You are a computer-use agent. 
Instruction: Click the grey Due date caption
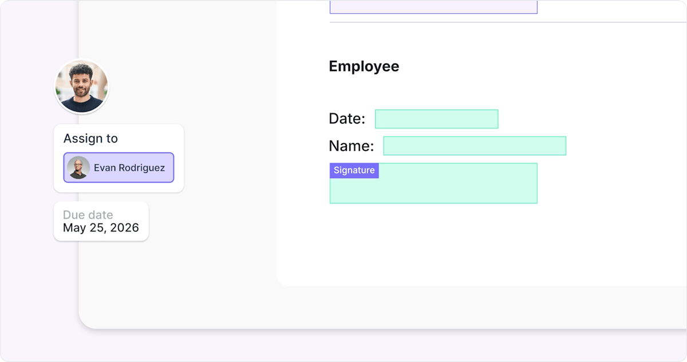[88, 215]
